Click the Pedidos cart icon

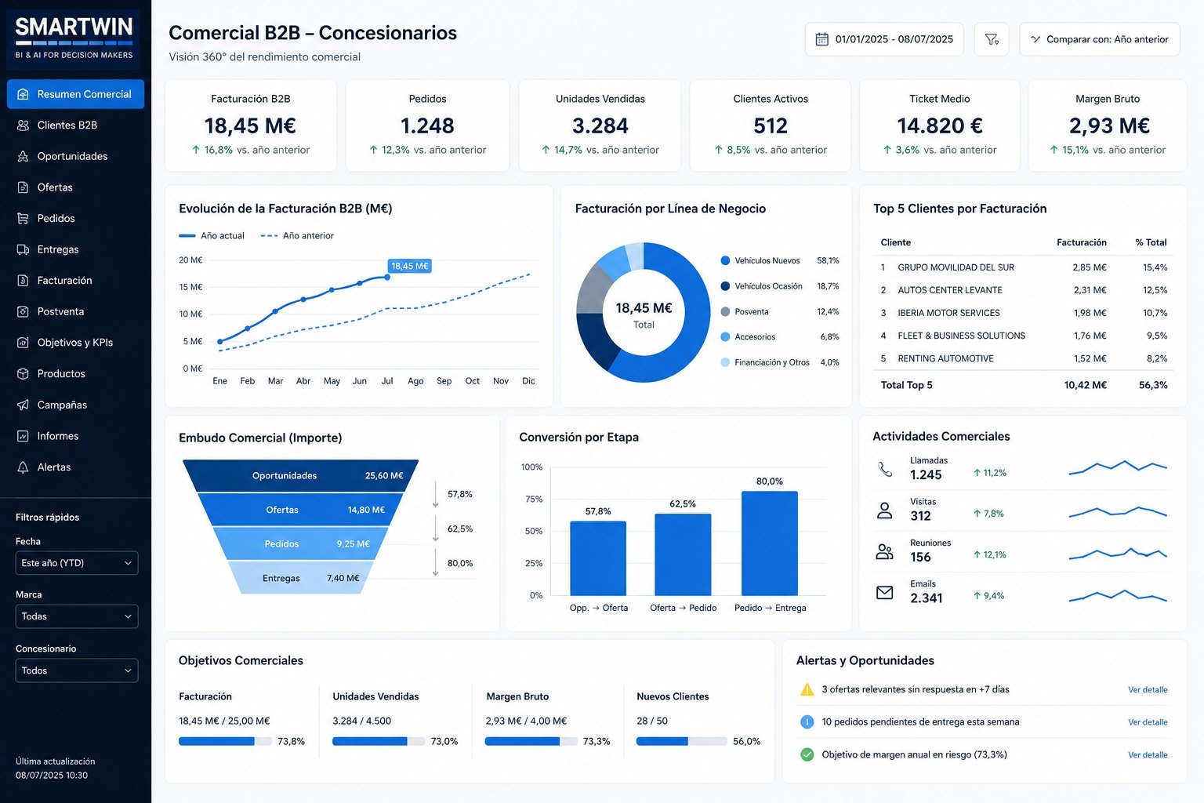click(x=23, y=218)
